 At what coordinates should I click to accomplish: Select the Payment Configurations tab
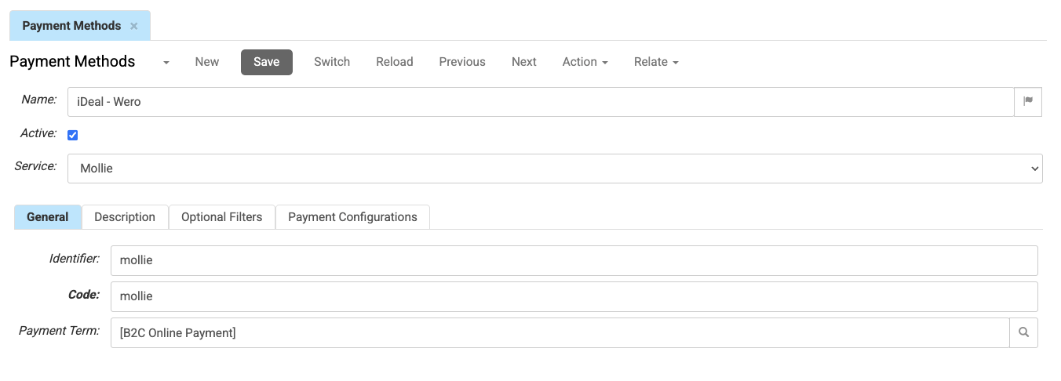pos(352,217)
